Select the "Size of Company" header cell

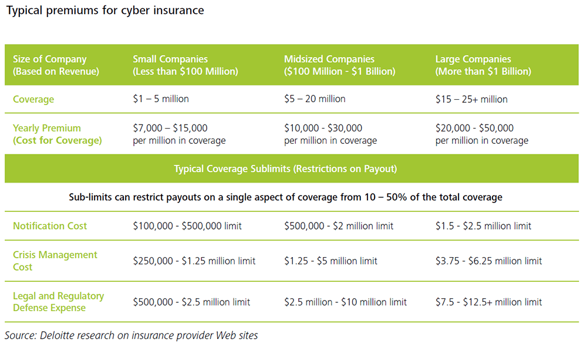(x=56, y=65)
